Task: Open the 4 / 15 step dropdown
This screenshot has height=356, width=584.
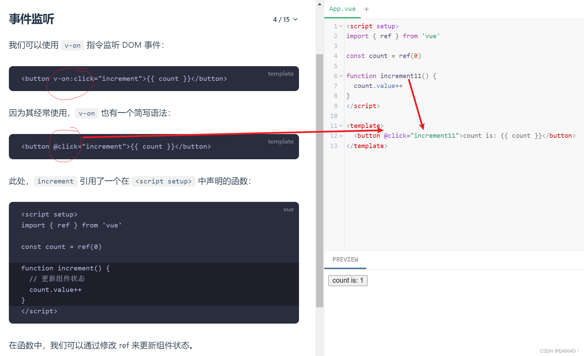Action: (x=285, y=19)
